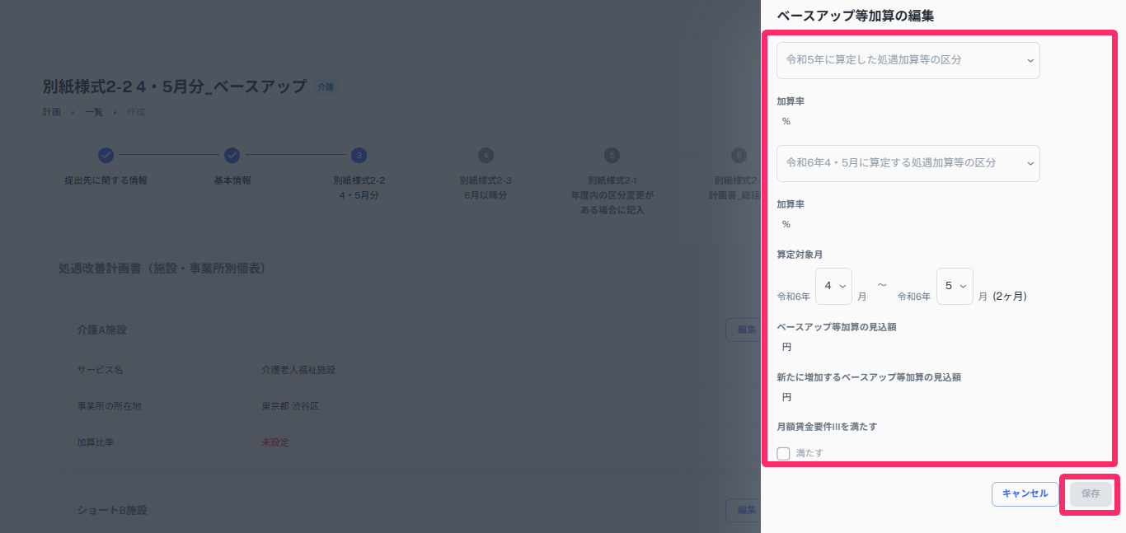Viewport: 1126px width, 533px height.
Task: Click the 介護A施設 card title
Action: (101, 330)
